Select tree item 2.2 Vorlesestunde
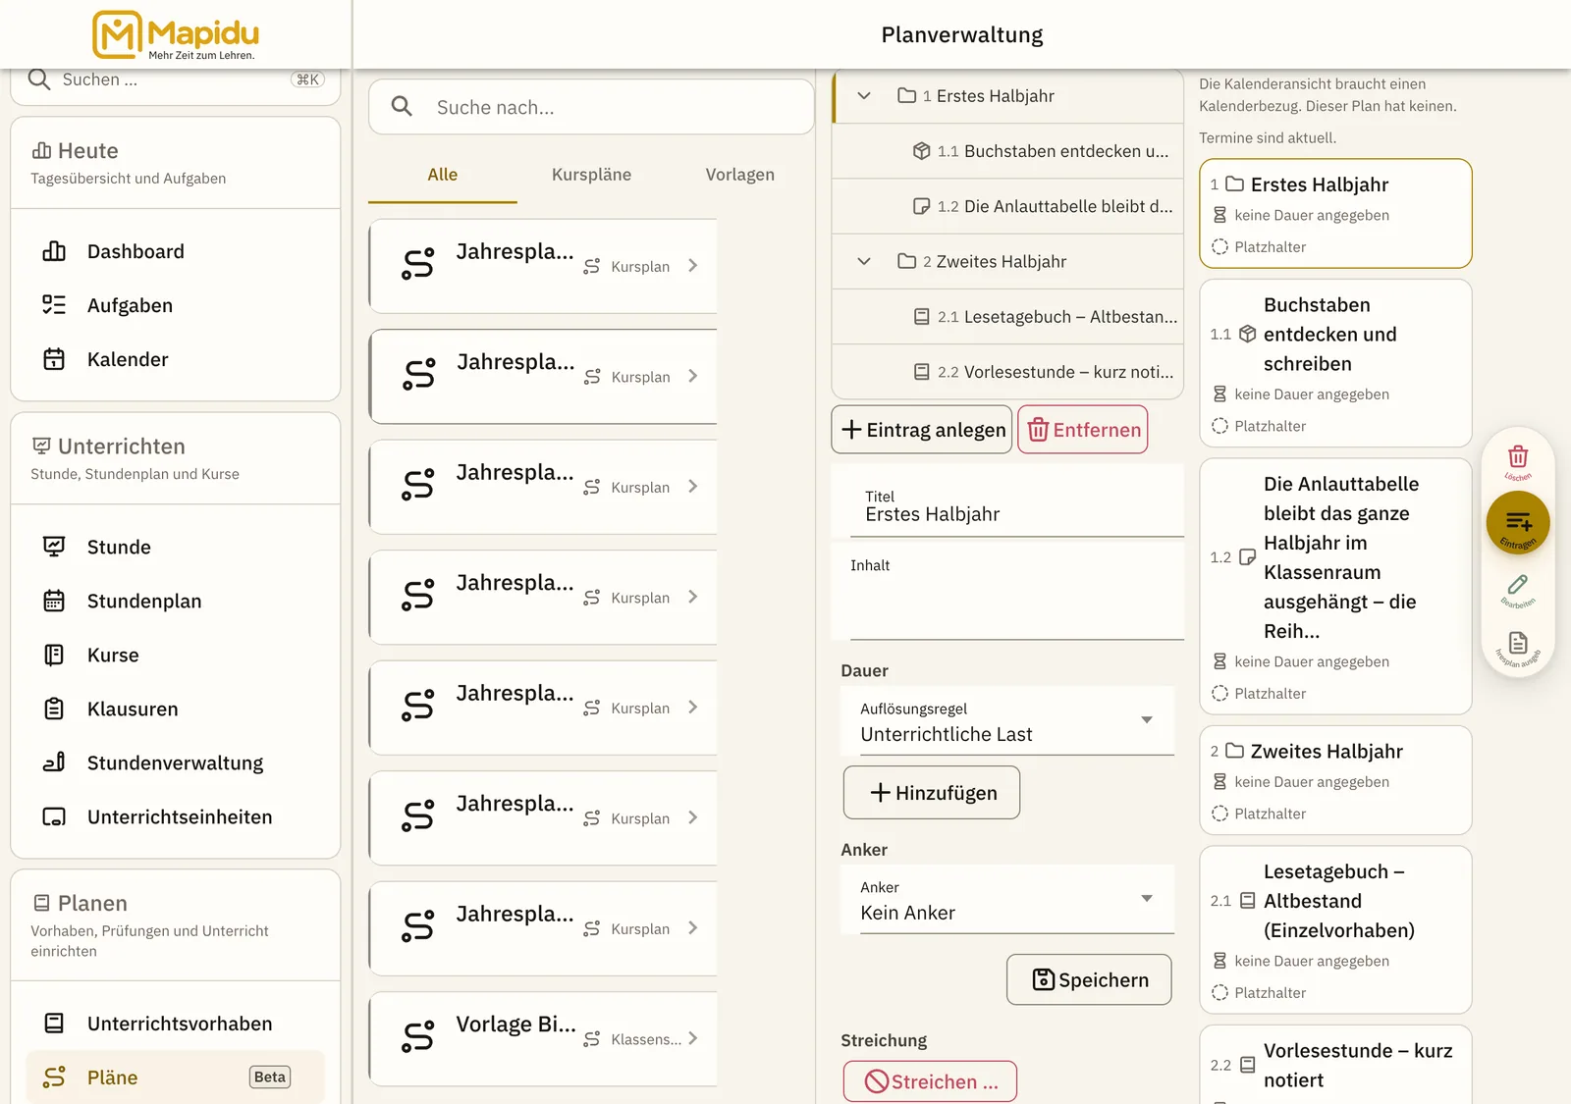Viewport: 1571px width, 1104px height. pyautogui.click(x=1007, y=372)
